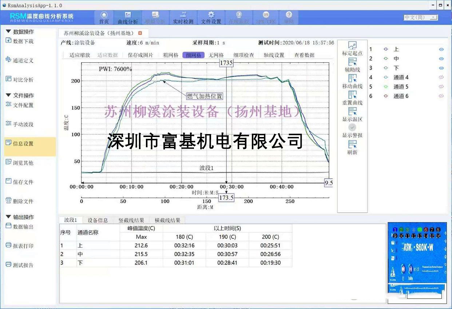The height and width of the screenshot is (309, 452).
Task: Click 重置曲线 to reset curves
Action: pos(352,98)
